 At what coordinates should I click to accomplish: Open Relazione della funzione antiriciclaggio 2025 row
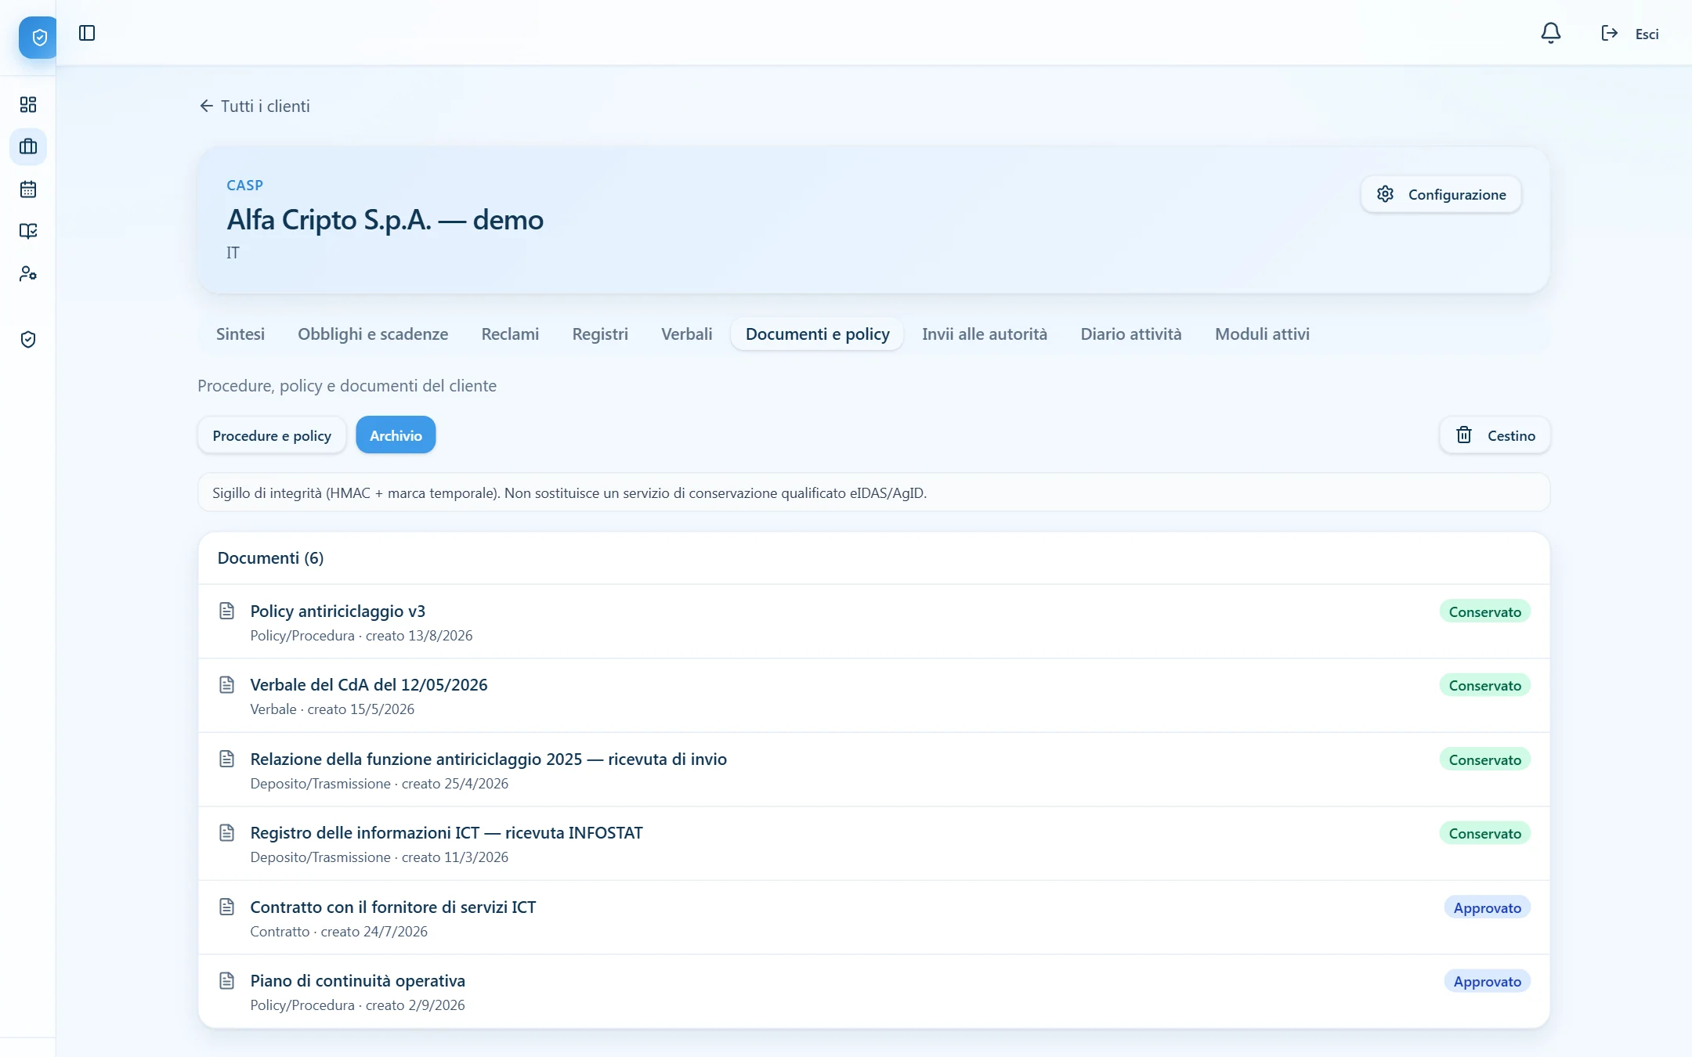tap(873, 770)
